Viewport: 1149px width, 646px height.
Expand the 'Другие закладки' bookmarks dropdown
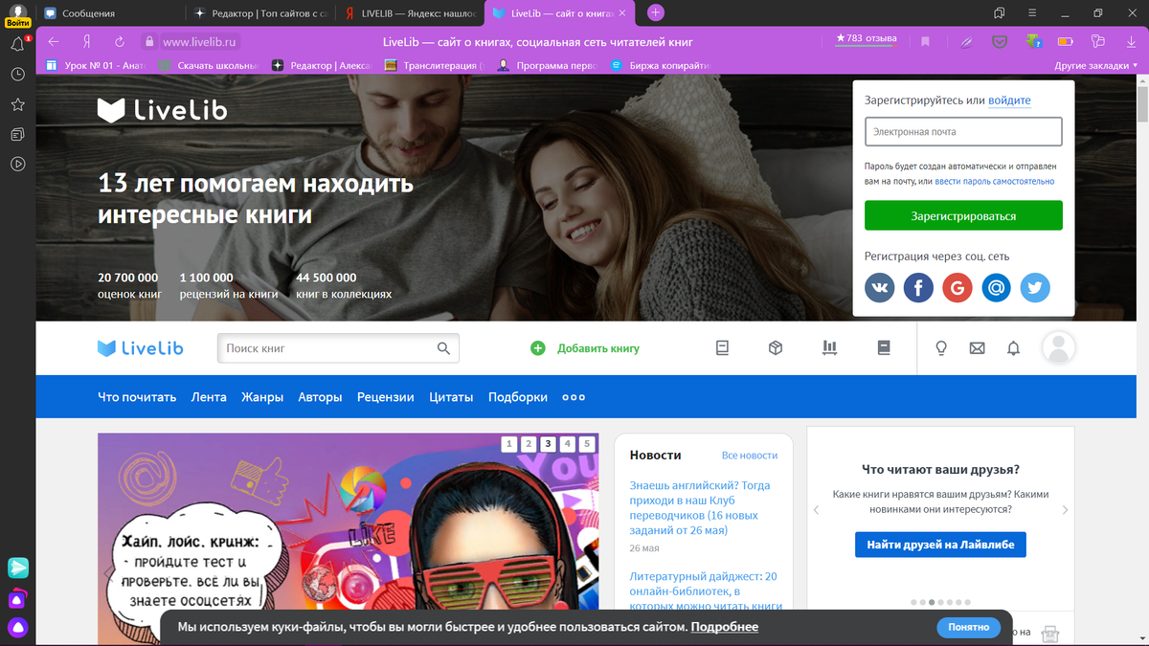tap(1097, 66)
